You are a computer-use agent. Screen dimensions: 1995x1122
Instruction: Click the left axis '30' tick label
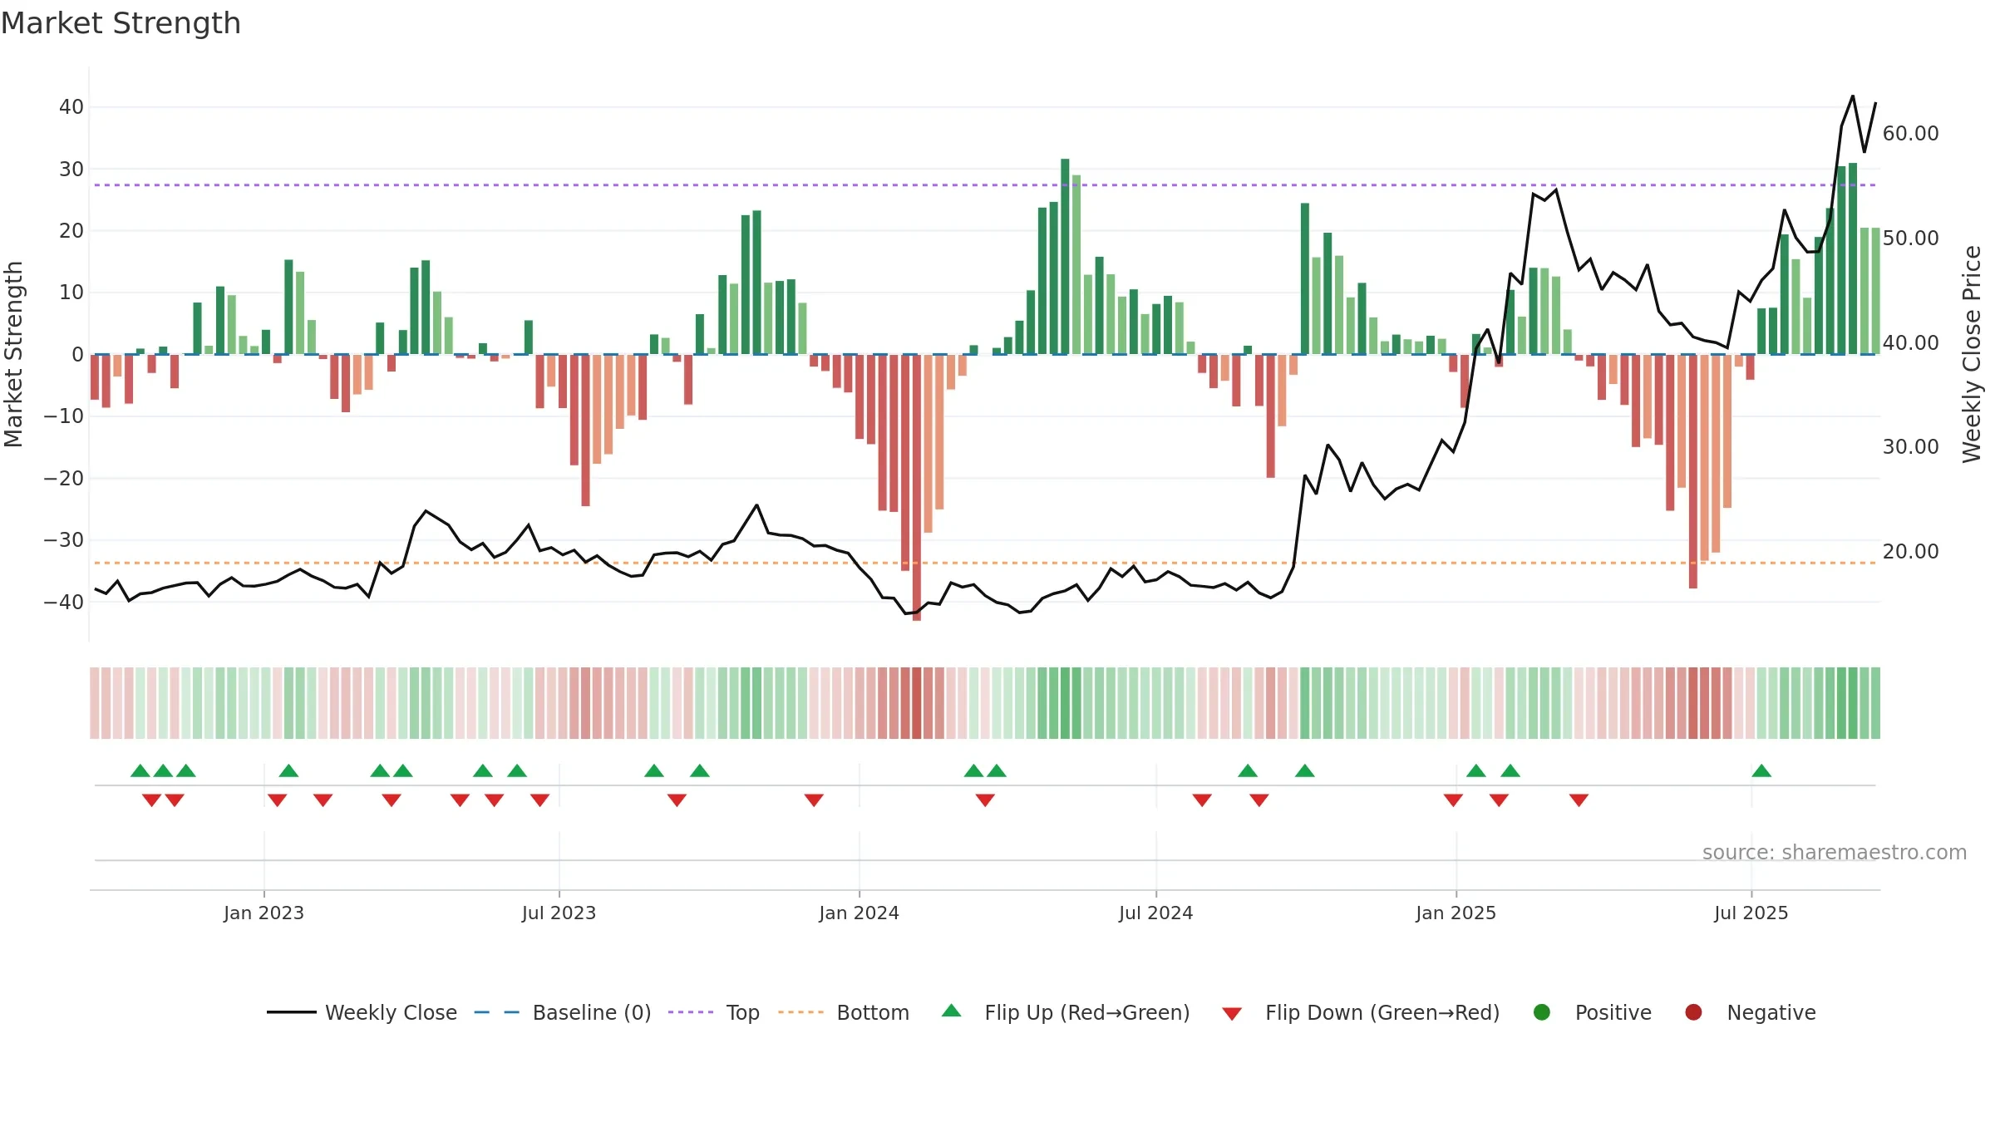coord(71,170)
